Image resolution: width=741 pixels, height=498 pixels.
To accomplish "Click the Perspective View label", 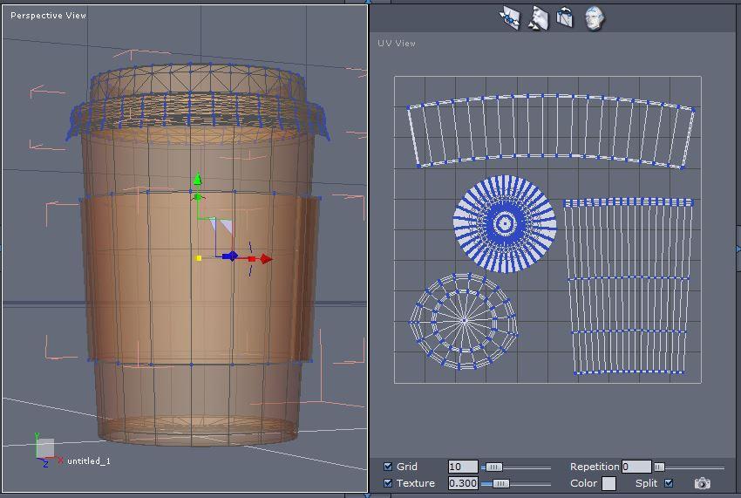I will click(48, 16).
